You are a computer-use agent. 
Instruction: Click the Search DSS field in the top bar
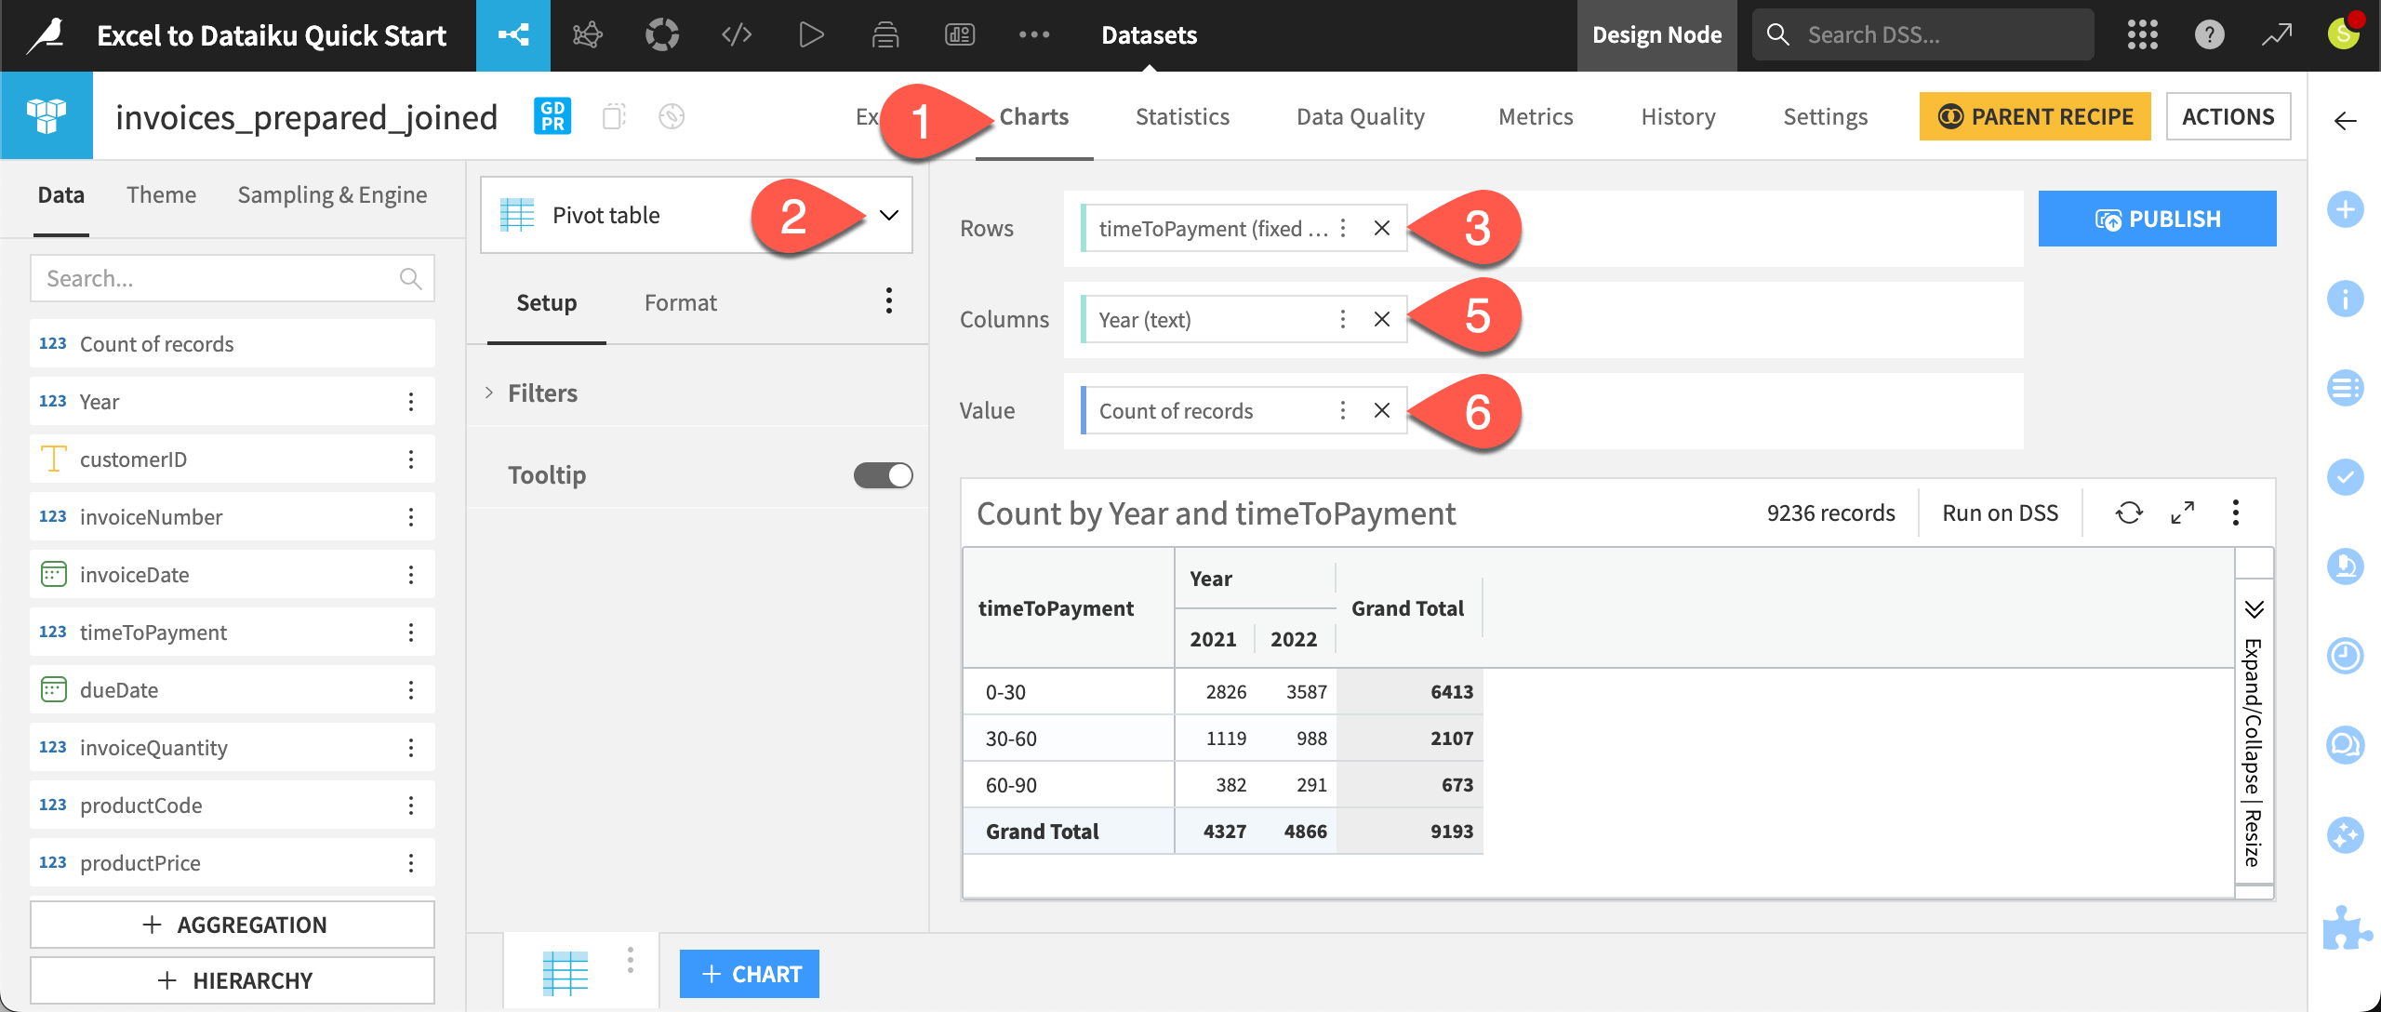click(1921, 34)
